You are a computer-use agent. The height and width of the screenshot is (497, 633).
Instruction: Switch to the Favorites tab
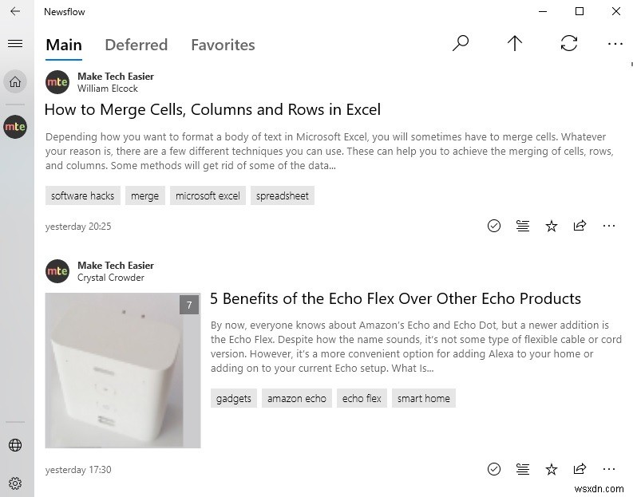223,45
